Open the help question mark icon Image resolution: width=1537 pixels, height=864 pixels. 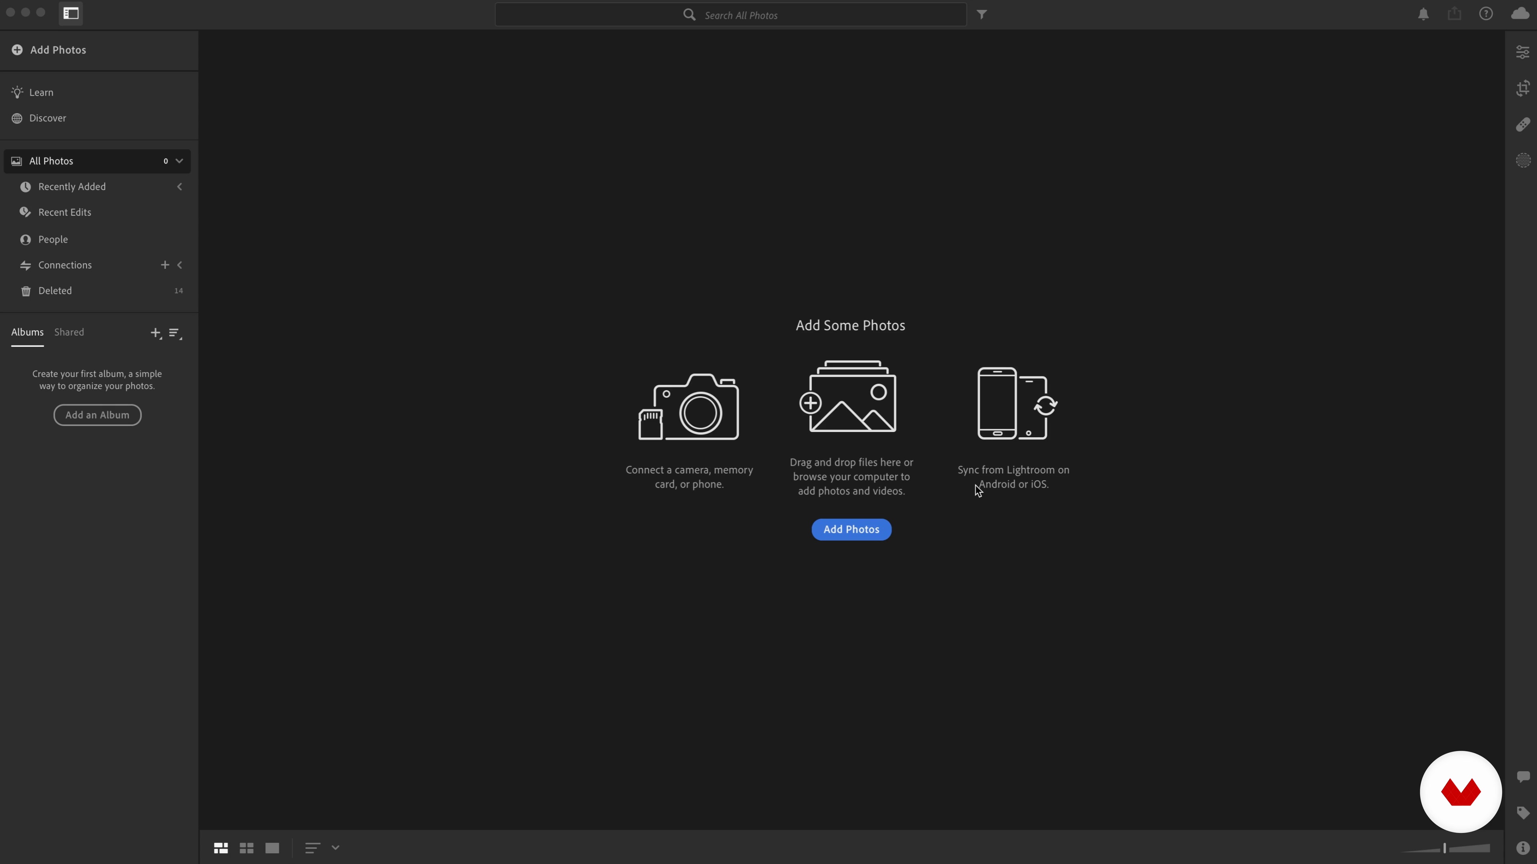pos(1486,14)
